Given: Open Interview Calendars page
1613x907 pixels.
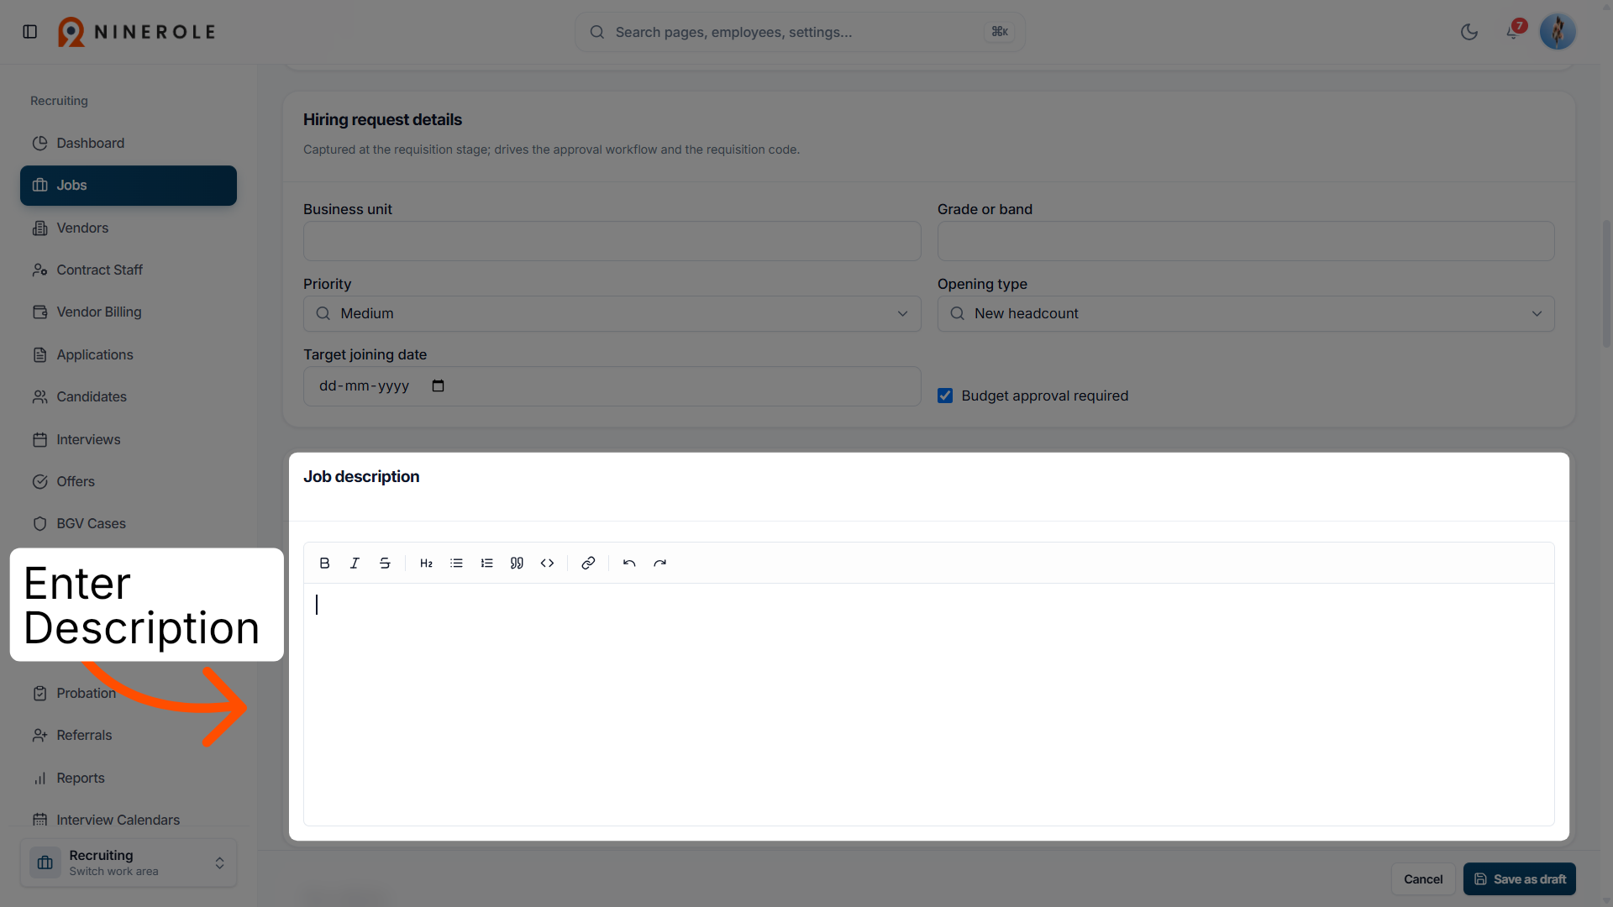Looking at the screenshot, I should [x=129, y=820].
